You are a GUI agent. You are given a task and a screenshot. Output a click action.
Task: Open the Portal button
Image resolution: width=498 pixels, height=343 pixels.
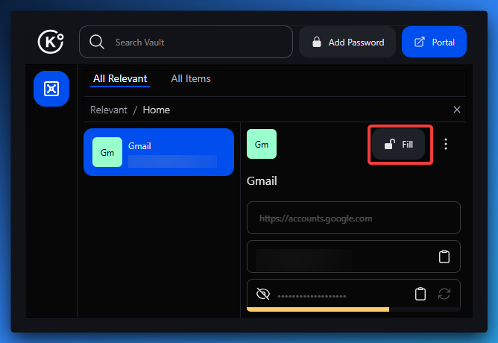434,43
